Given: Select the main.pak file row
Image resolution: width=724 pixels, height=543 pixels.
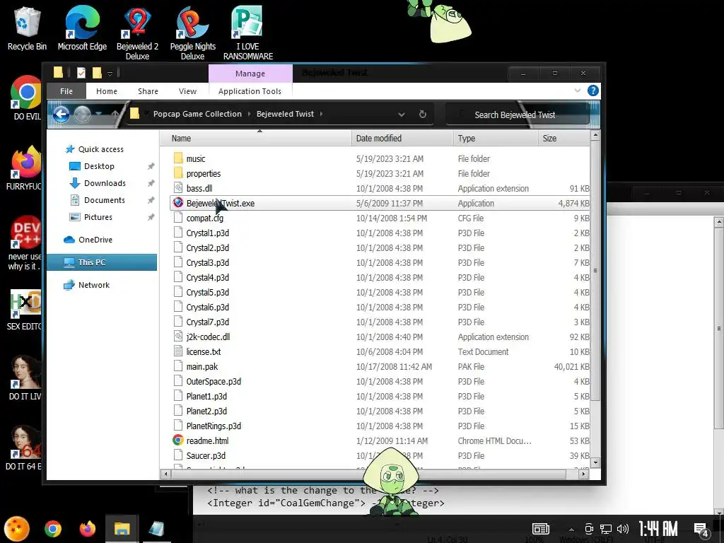Looking at the screenshot, I should tap(380, 367).
